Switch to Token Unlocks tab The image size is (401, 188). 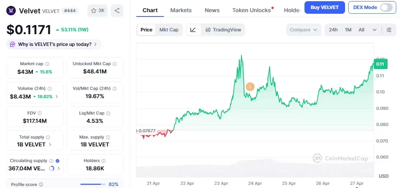click(251, 10)
